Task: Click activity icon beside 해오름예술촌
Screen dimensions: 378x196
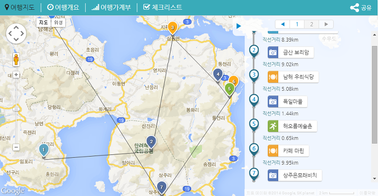Action: pos(273,126)
